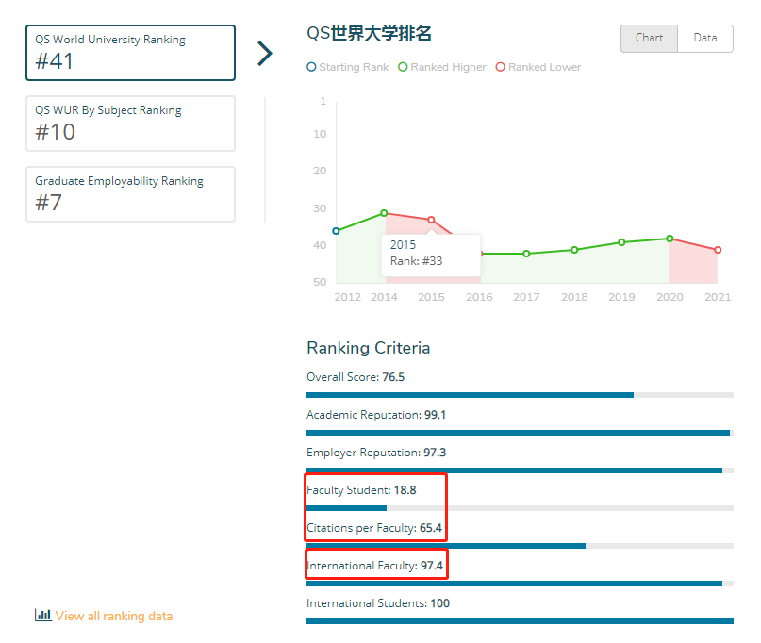
Task: Click the Academic Reputation progress bar
Action: click(520, 433)
